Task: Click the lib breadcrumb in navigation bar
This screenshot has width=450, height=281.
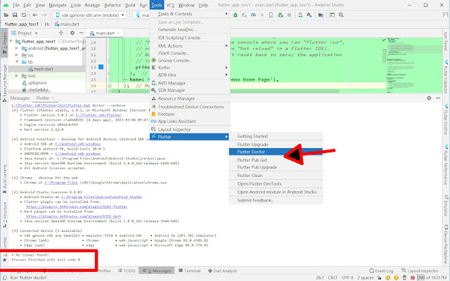Action: [x=47, y=24]
